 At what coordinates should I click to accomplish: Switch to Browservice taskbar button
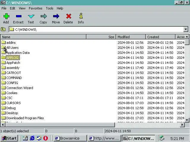click(x=70, y=138)
